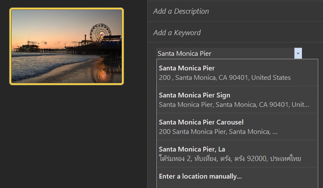Image resolution: width=323 pixels, height=188 pixels.
Task: Click the Add a Description field
Action: (x=235, y=11)
